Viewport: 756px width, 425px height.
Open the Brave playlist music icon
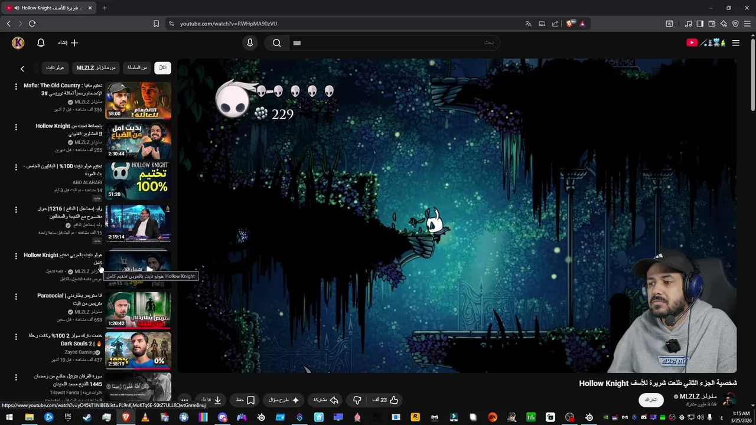coord(688,24)
